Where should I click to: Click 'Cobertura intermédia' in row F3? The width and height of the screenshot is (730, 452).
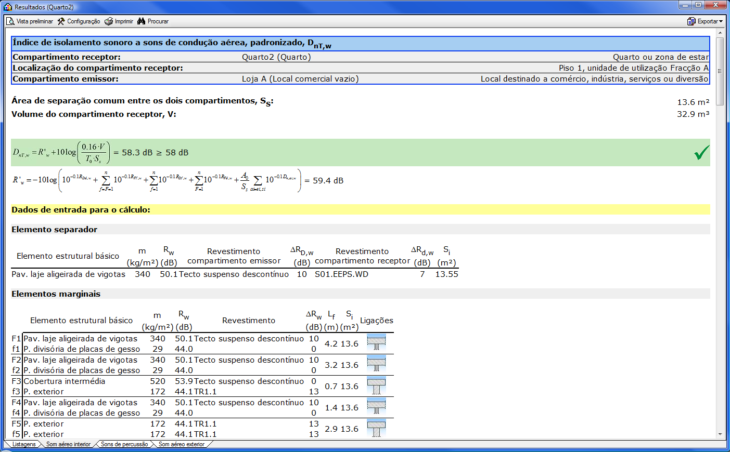point(65,381)
